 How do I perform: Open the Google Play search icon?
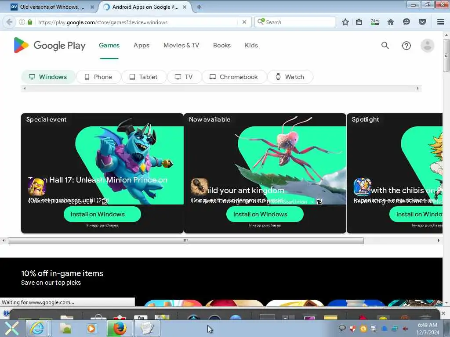click(x=385, y=45)
